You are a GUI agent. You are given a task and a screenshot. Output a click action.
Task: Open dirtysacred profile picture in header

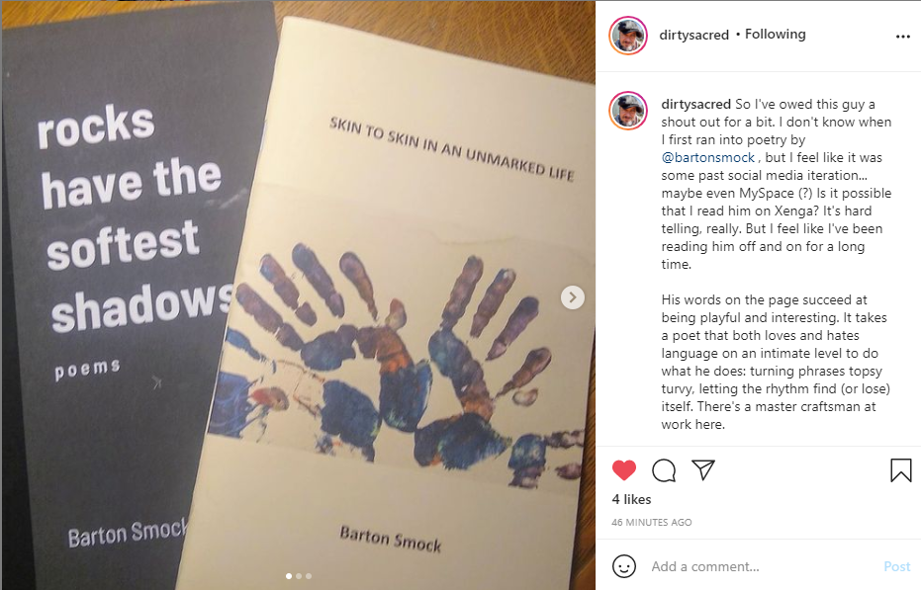(x=628, y=36)
